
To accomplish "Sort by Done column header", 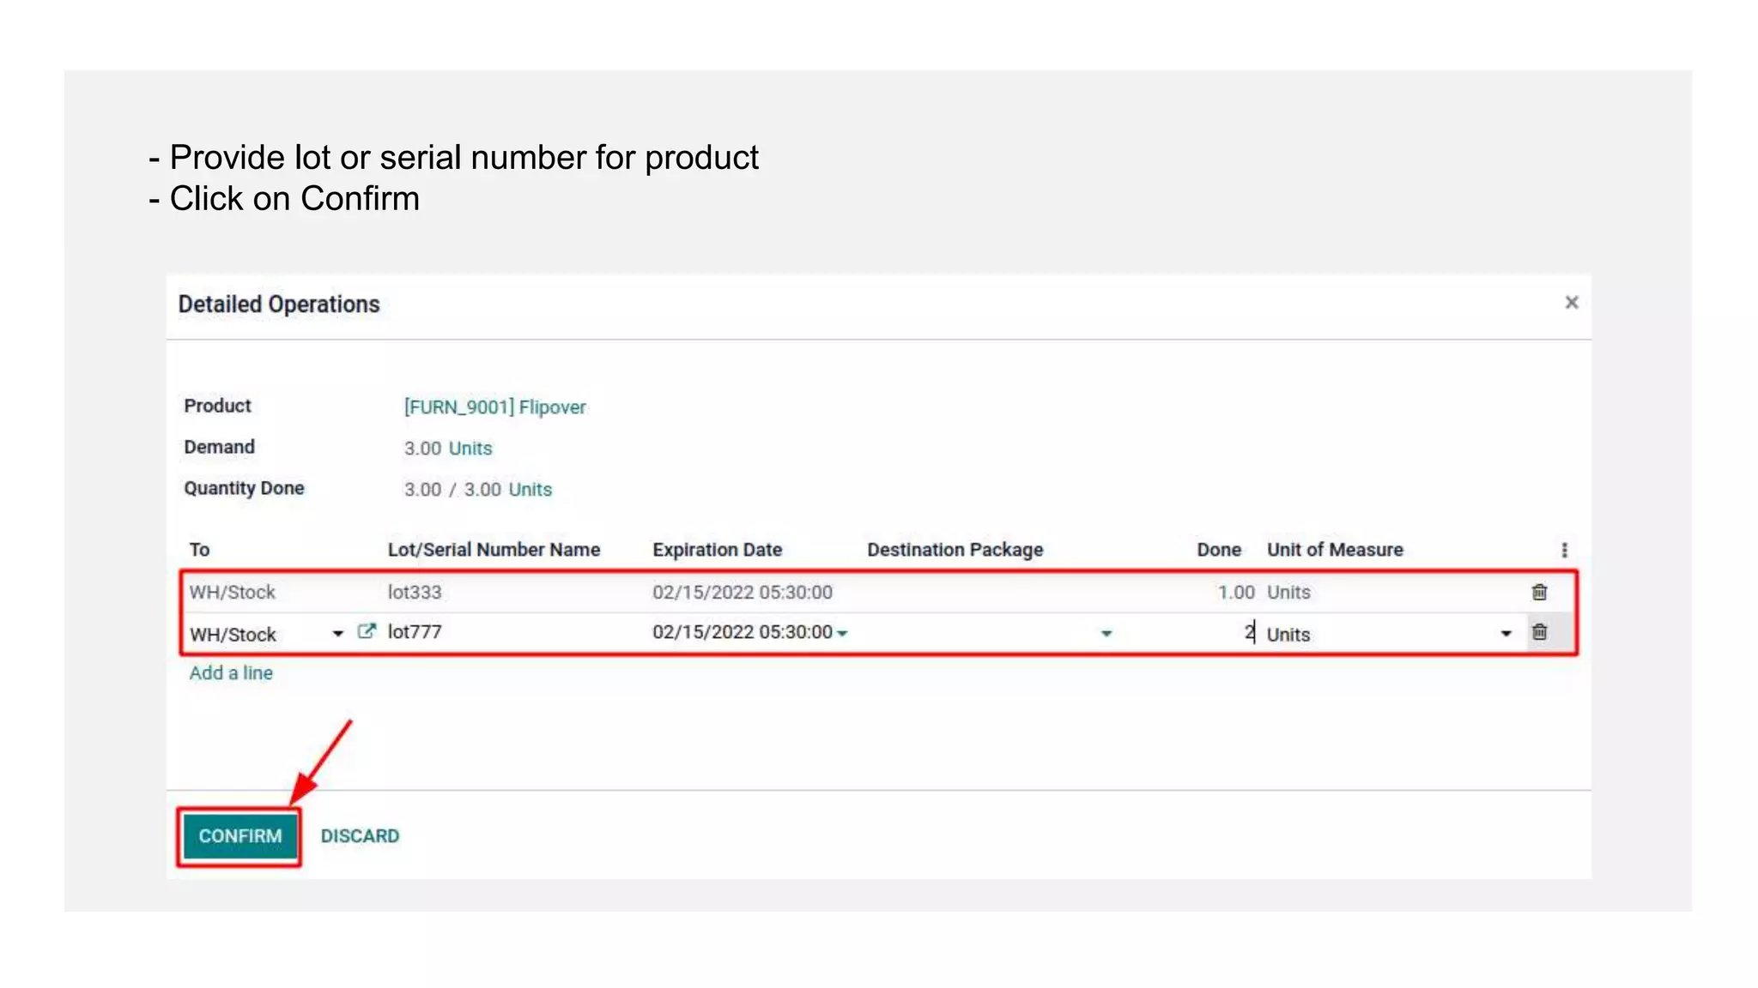I will (1219, 550).
